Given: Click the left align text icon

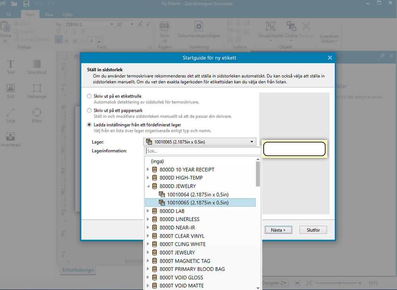Looking at the screenshot, I should [x=58, y=40].
